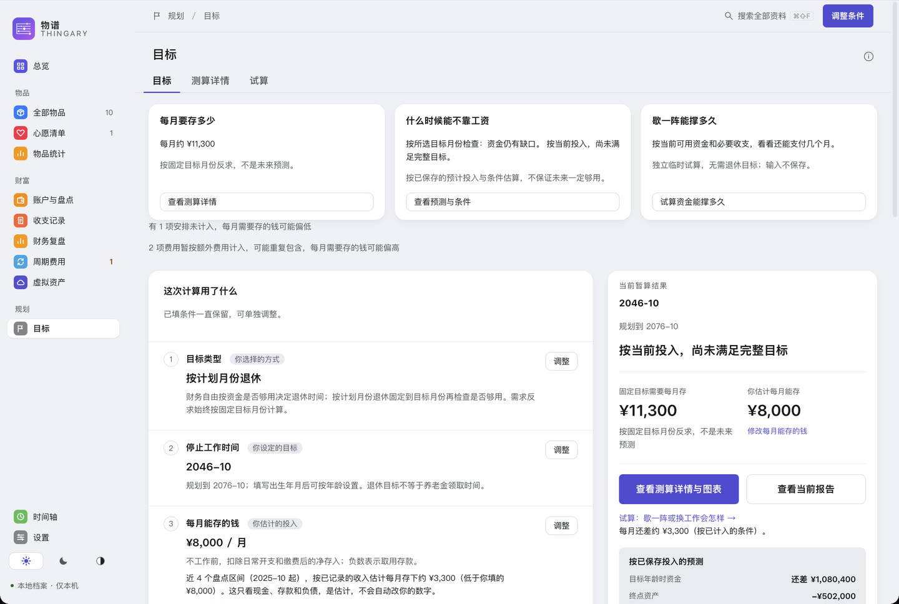Screen dimensions: 899x604
Task: Click 规划 in the breadcrumb
Action: 176,16
